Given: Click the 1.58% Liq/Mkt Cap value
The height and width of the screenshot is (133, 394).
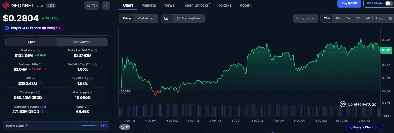Looking at the screenshot, I should click(x=82, y=84).
